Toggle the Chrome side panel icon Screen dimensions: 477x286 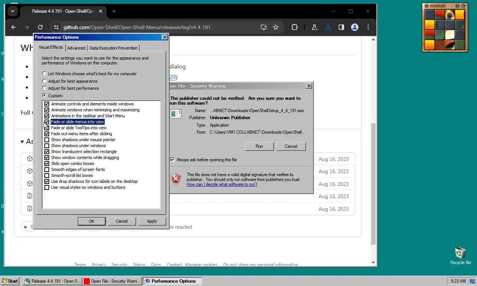[x=341, y=27]
